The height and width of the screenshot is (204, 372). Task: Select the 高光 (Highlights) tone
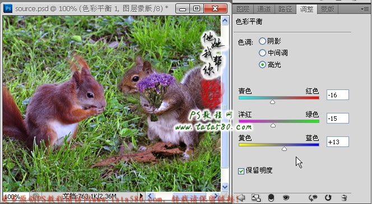point(262,64)
